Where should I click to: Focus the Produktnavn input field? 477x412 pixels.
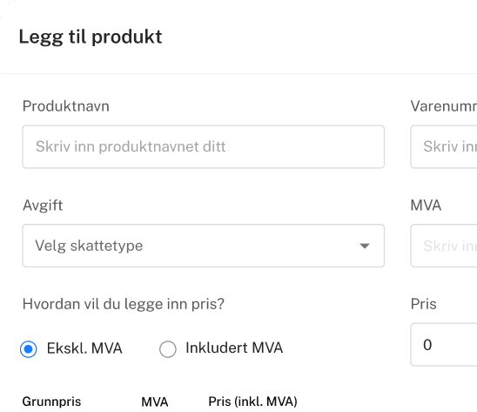[x=203, y=146]
